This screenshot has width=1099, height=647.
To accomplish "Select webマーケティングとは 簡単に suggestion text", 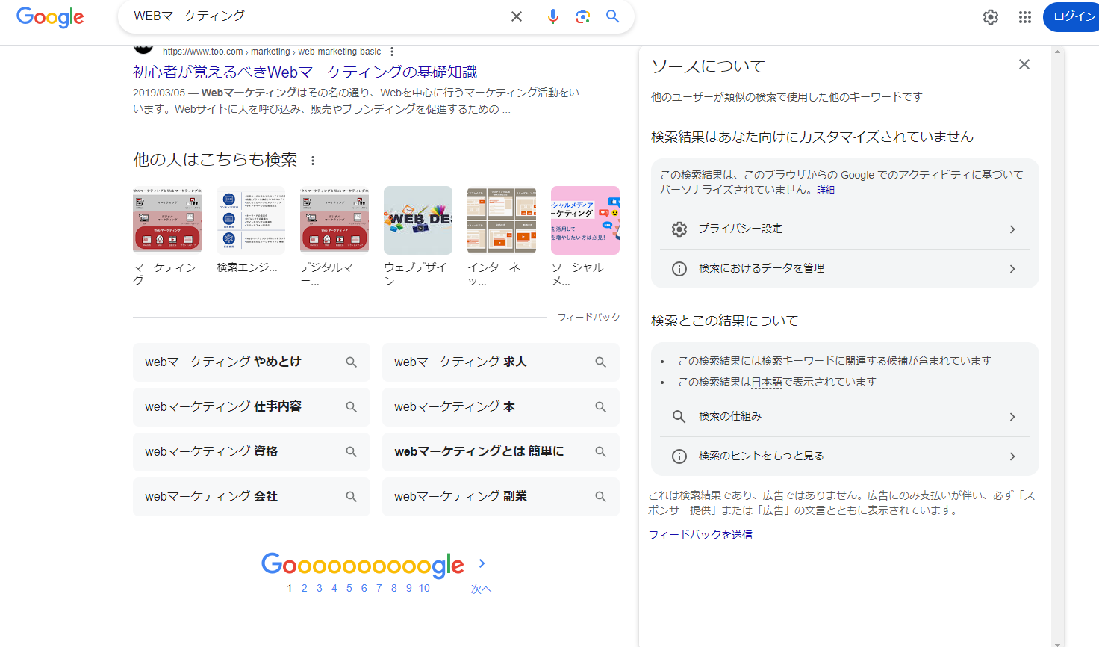I will [x=479, y=451].
